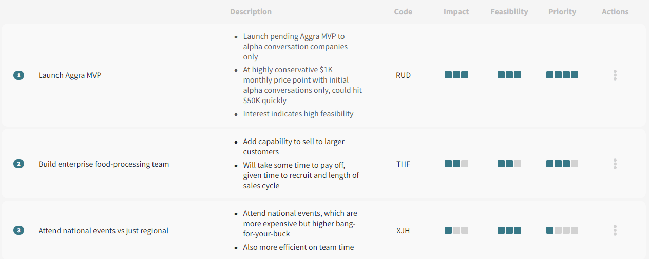Sort by the Code column header
The height and width of the screenshot is (259, 649).
[x=403, y=12]
